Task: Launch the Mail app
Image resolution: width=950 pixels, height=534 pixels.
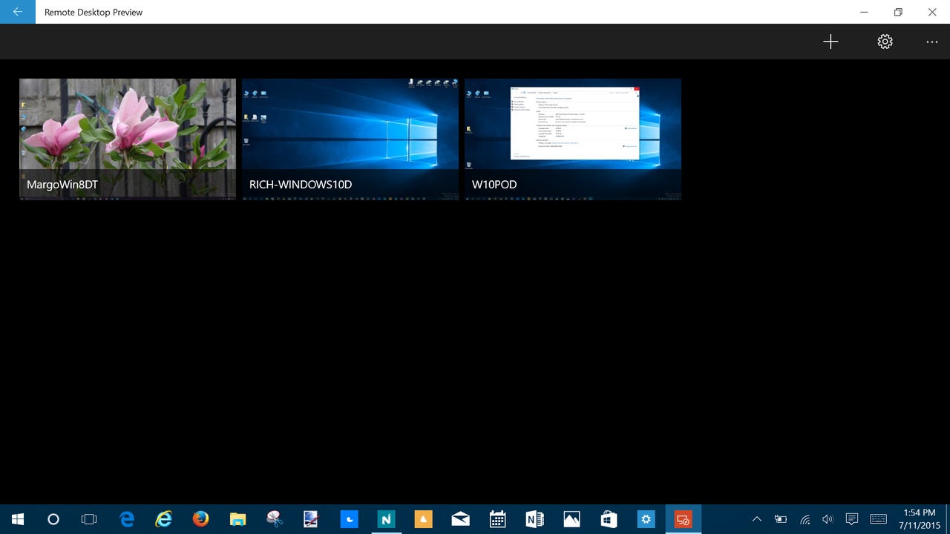Action: [x=460, y=518]
